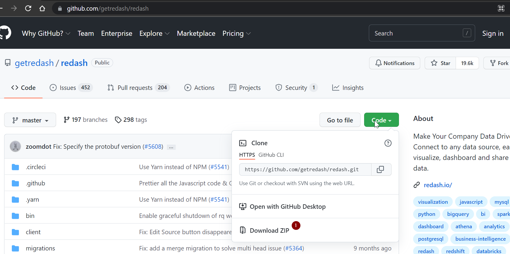The image size is (510, 254).
Task: Open the python topic tag
Action: 427,214
